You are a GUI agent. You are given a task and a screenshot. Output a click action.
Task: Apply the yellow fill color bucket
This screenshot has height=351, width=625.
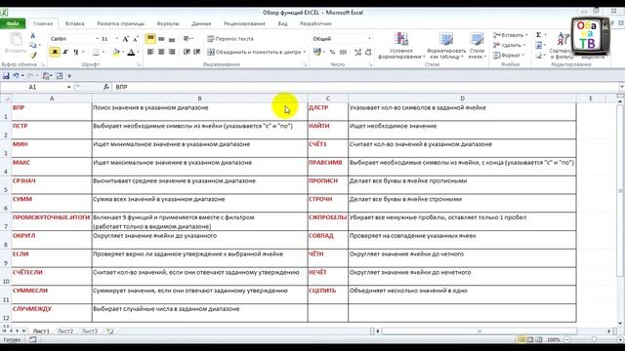(116, 52)
